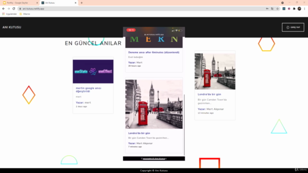This screenshot has width=308, height=173.
Task: Open the MERN banner image in the phone overlay
Action: coord(154,42)
